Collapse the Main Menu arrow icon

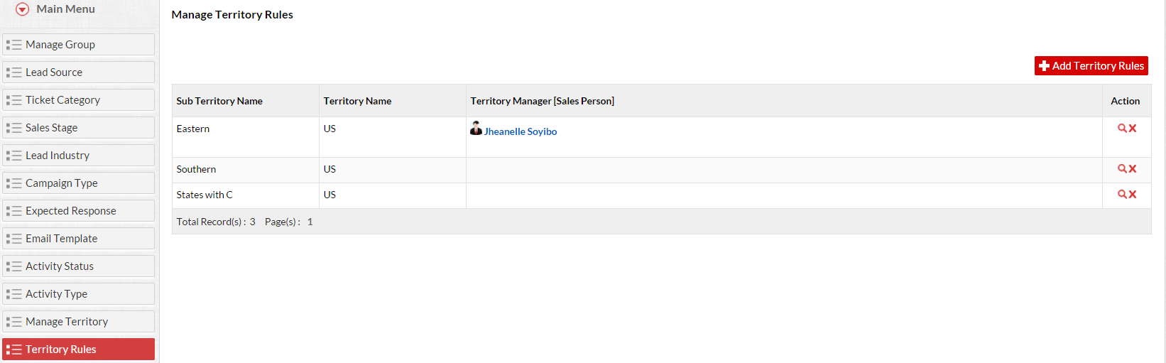point(23,9)
